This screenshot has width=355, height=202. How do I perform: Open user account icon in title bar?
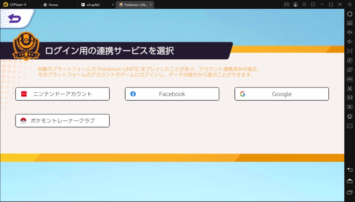(296, 4)
